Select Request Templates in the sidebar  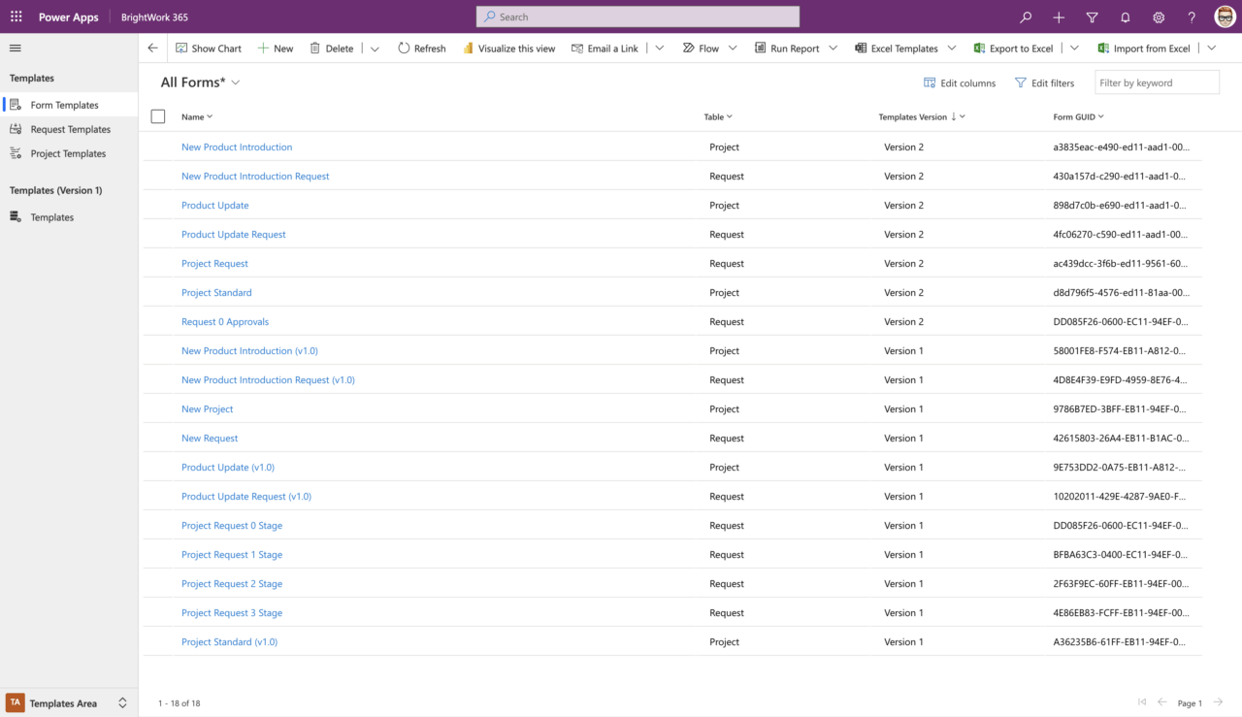[x=69, y=128]
